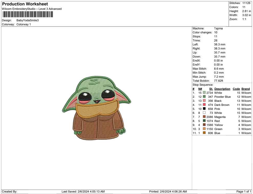The height and width of the screenshot is (194, 253).
Task: Click the Brand column header
Action: pyautogui.click(x=246, y=89)
